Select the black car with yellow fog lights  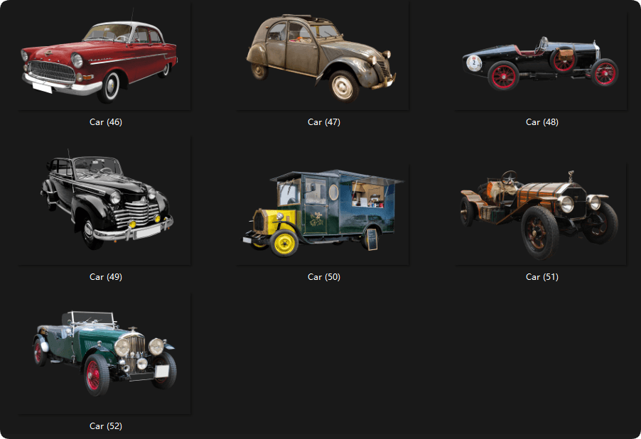107,200
